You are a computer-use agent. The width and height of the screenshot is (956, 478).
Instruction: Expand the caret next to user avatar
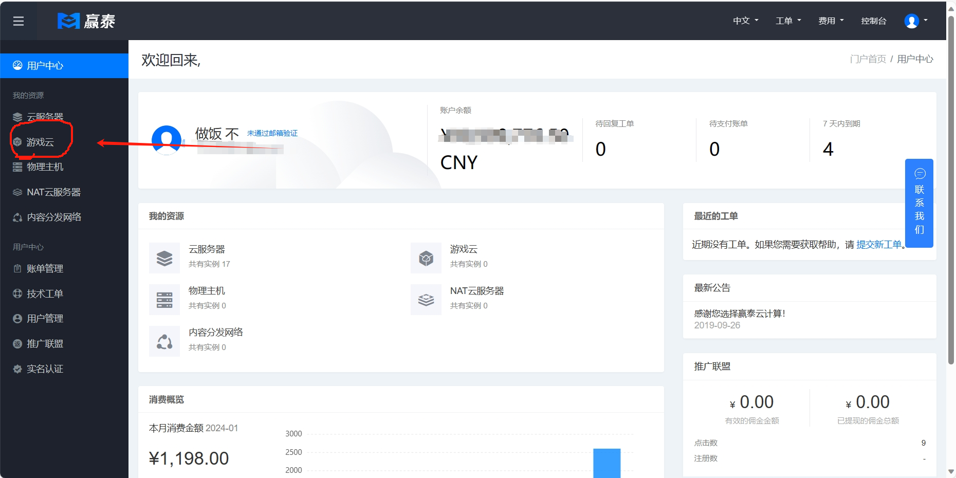coord(926,21)
